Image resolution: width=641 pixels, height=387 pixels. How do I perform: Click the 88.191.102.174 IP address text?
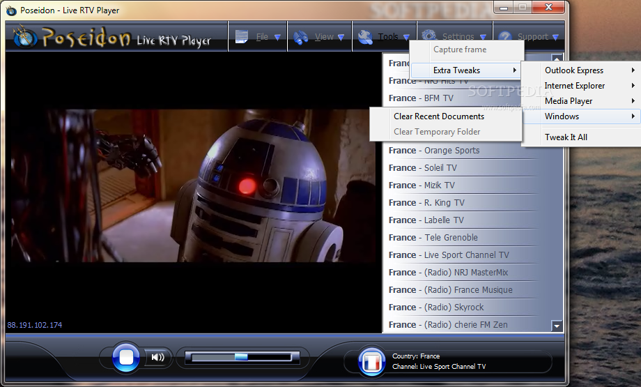point(35,325)
